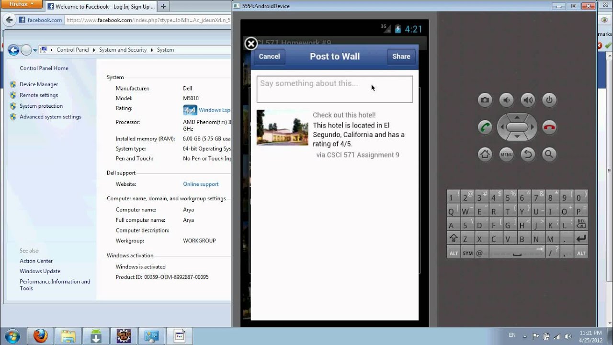Click the EN language indicator in tray

pos(512,335)
